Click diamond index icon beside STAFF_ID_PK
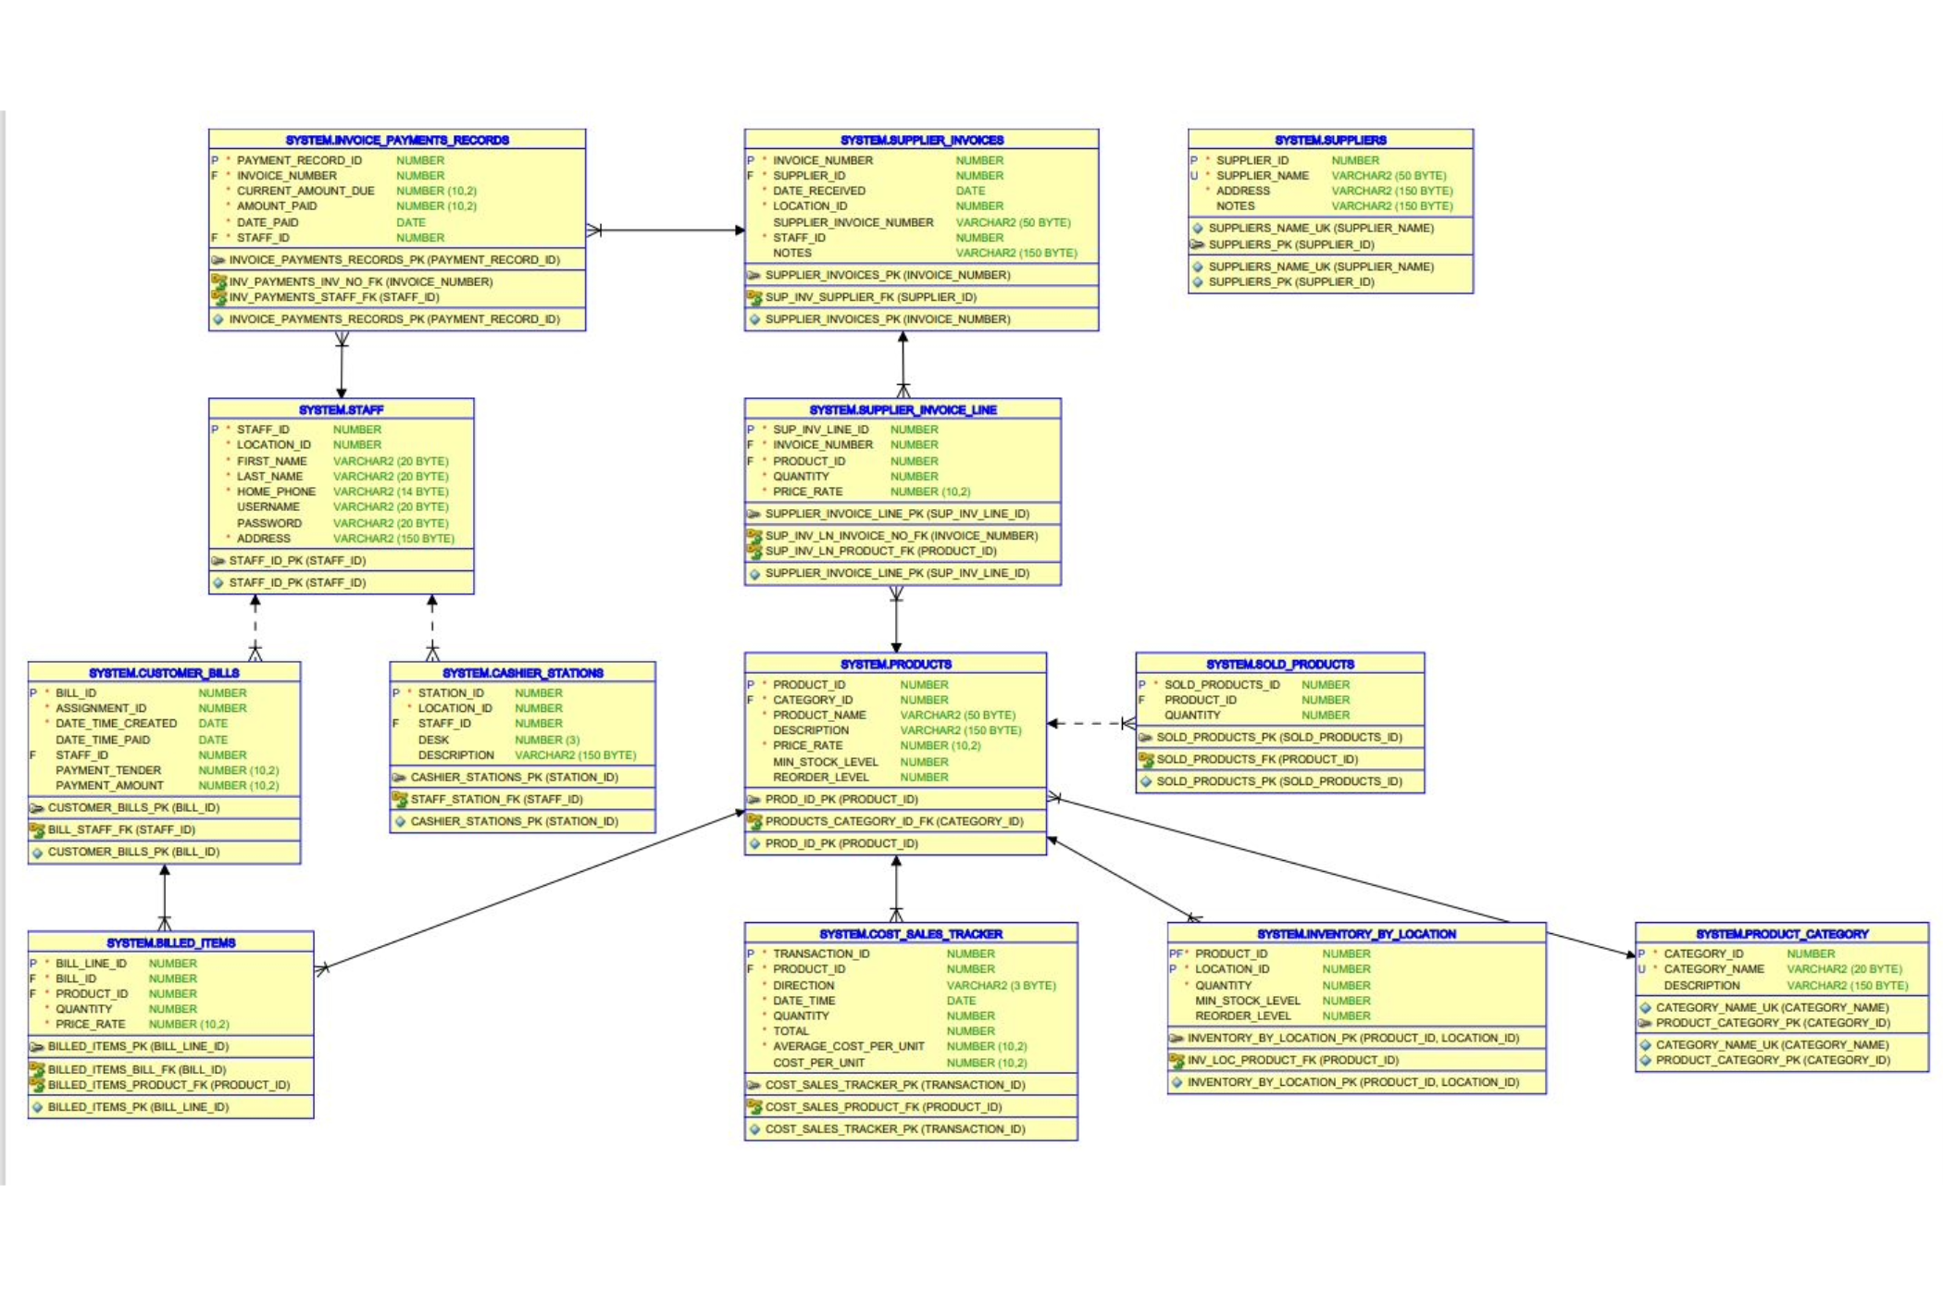This screenshot has width=1943, height=1296. click(218, 582)
